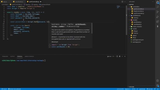Open editor More Actions ellipsis
This screenshot has width=160, height=90.
[125, 2]
